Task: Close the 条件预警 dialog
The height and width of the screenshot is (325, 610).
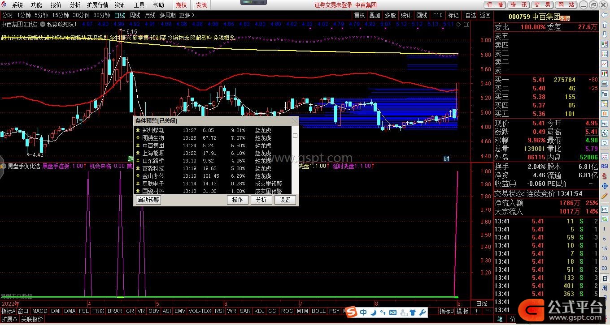Action: click(x=295, y=120)
